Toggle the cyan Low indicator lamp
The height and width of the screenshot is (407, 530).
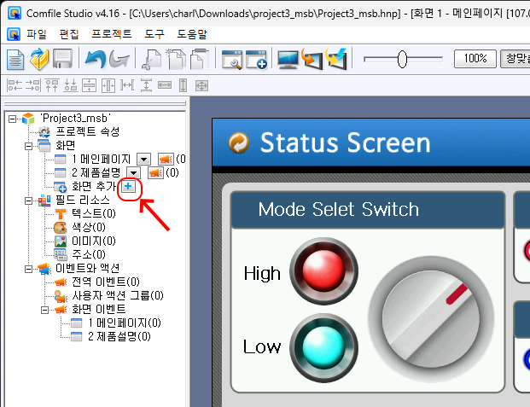[312, 346]
